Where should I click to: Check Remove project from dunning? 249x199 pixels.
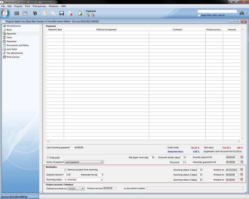[66, 170]
